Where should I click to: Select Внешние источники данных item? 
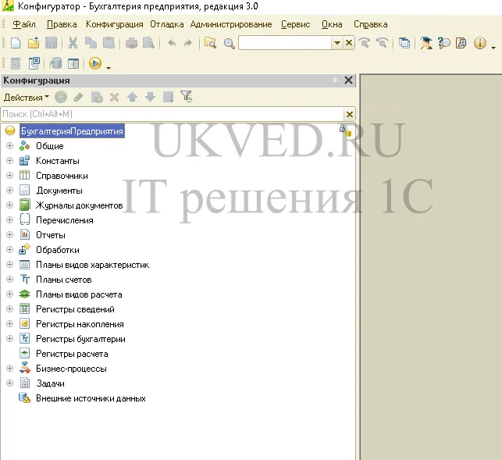91,398
